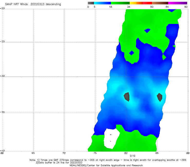Click the longitude label '60'

pyautogui.click(x=2, y=153)
